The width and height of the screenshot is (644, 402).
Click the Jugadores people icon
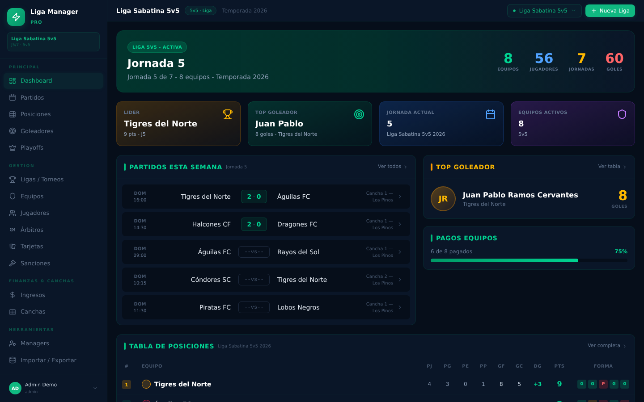pos(13,213)
